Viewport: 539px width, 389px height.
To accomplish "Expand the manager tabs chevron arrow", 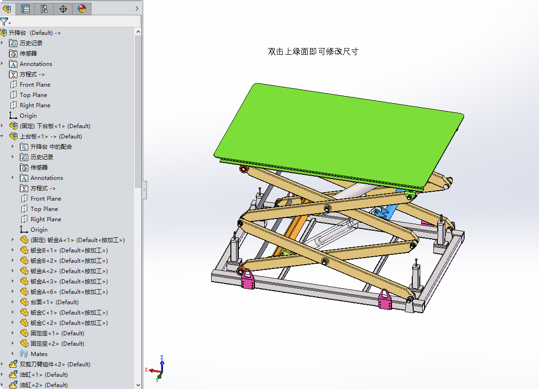I will pos(137,8).
